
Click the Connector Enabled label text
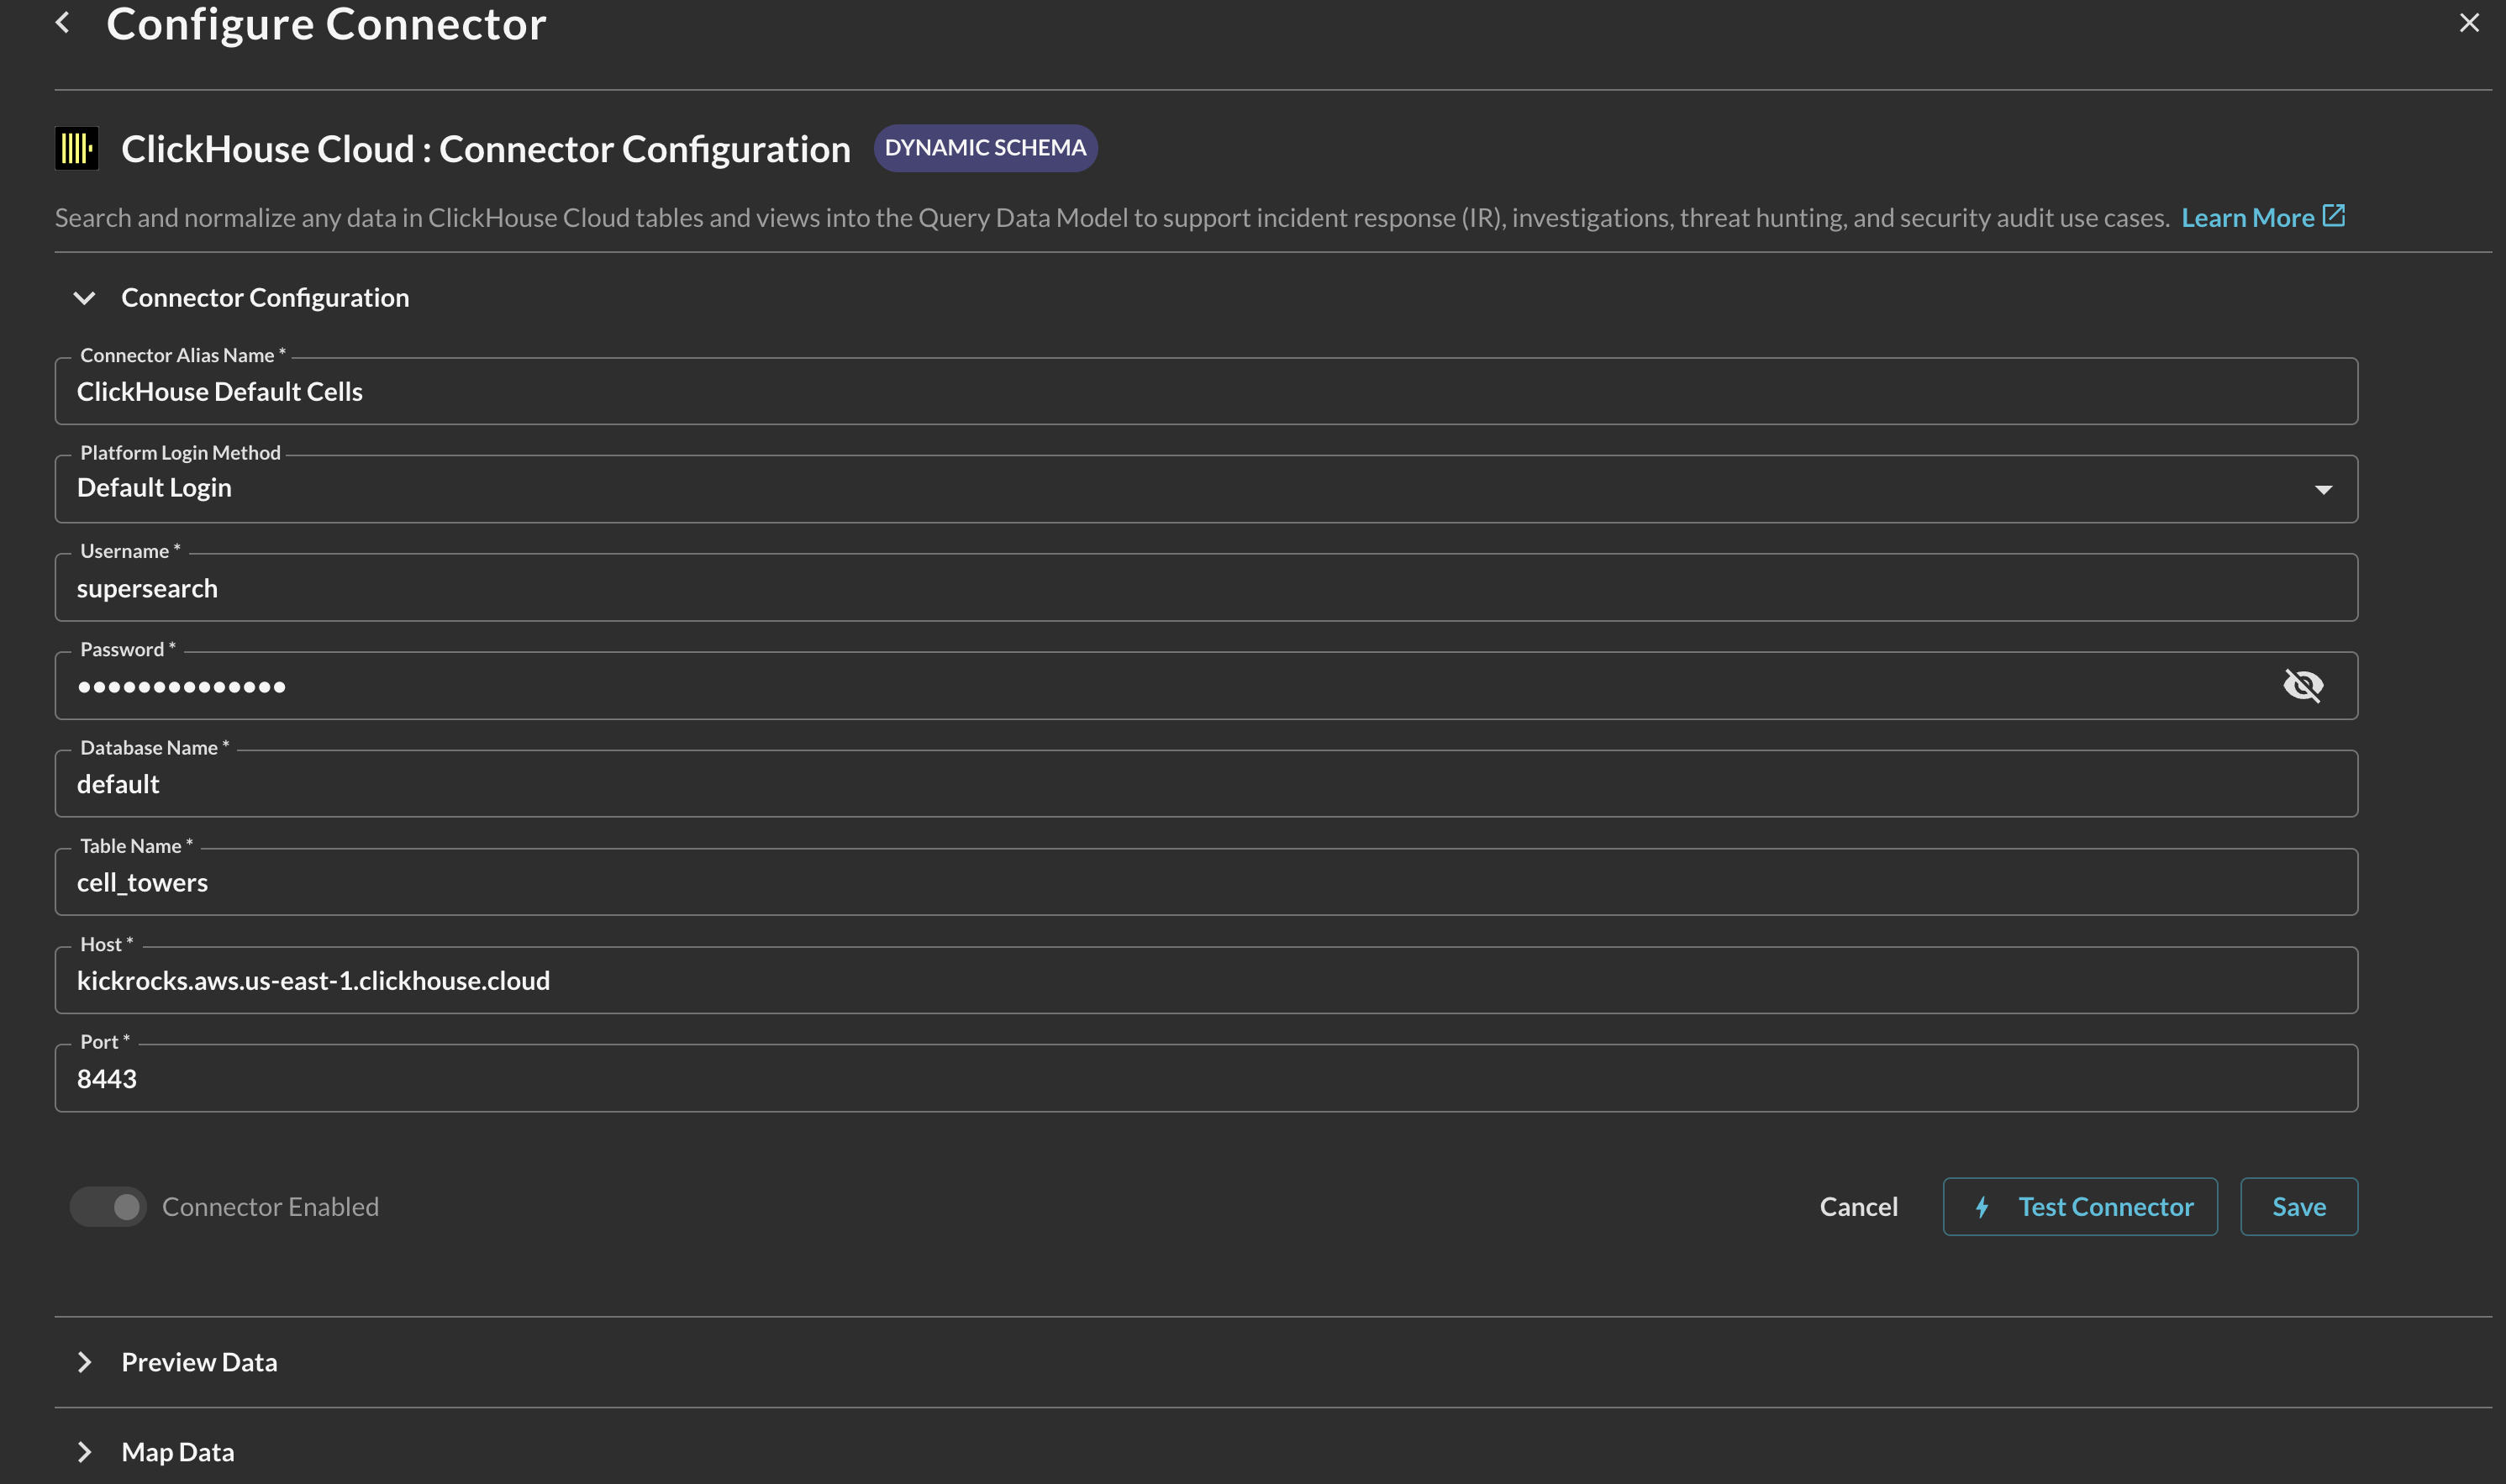[x=270, y=1207]
